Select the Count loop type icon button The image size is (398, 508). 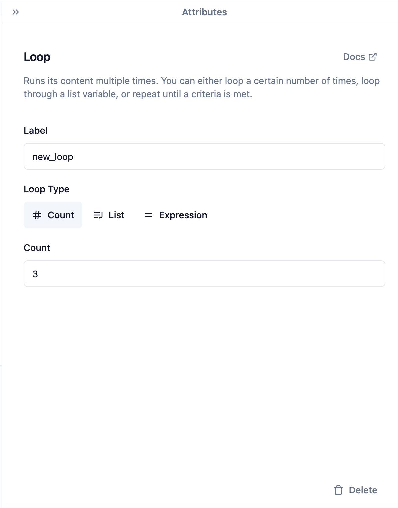click(53, 215)
